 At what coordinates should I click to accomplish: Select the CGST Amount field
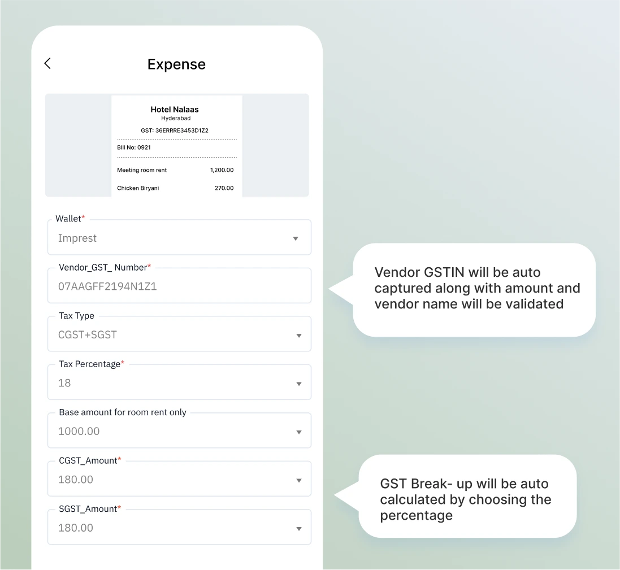pyautogui.click(x=170, y=480)
